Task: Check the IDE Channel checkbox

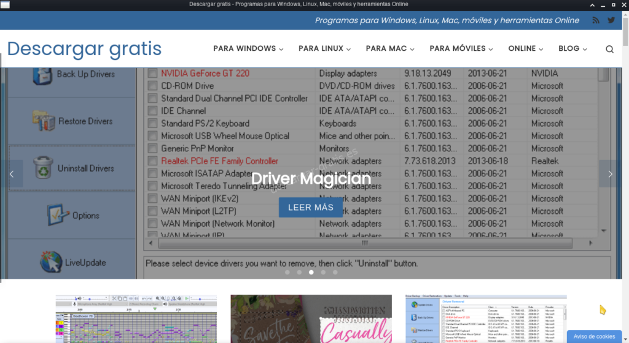Action: coord(152,111)
